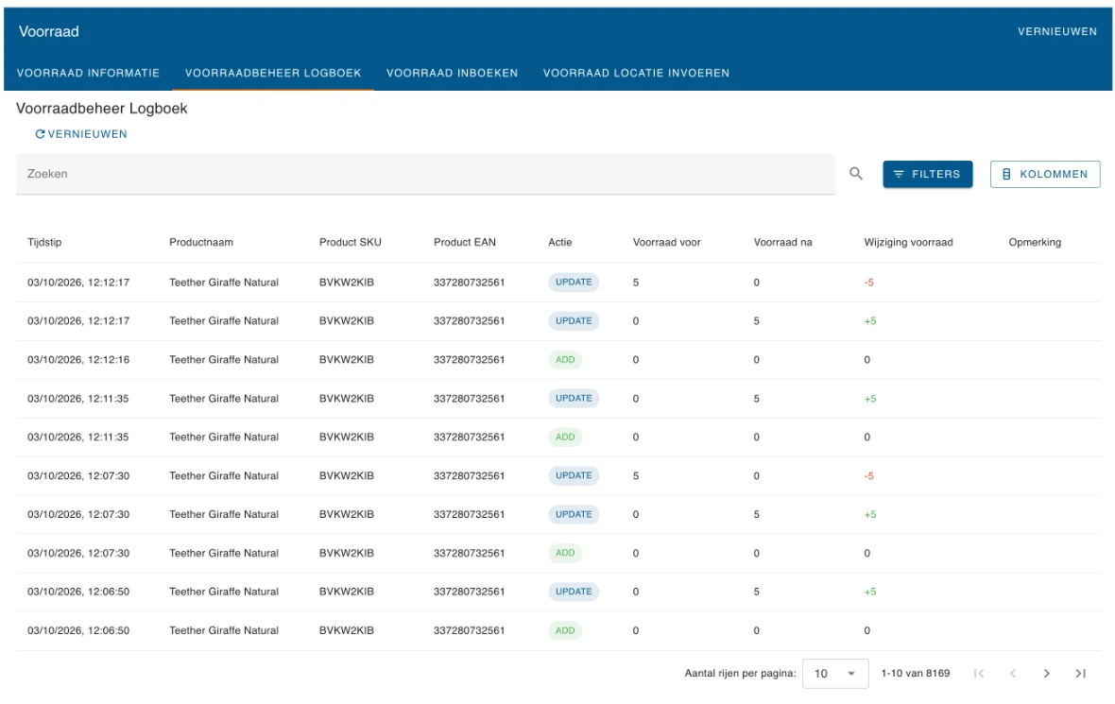Click the Voorraadbeheer Logboek page heading
Image resolution: width=1115 pixels, height=704 pixels.
(102, 109)
